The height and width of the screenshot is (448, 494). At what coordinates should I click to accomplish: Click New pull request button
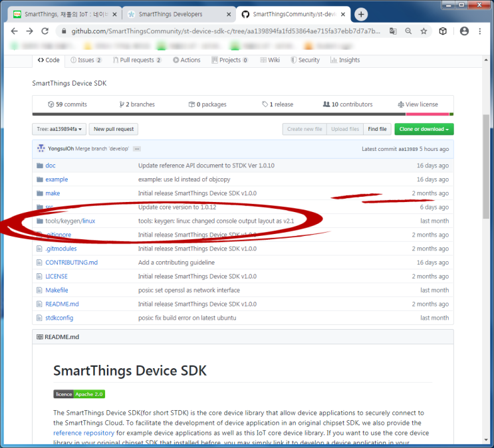(x=114, y=129)
